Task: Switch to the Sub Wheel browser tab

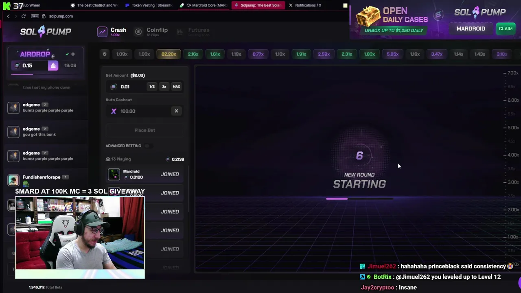Action: pos(31,5)
